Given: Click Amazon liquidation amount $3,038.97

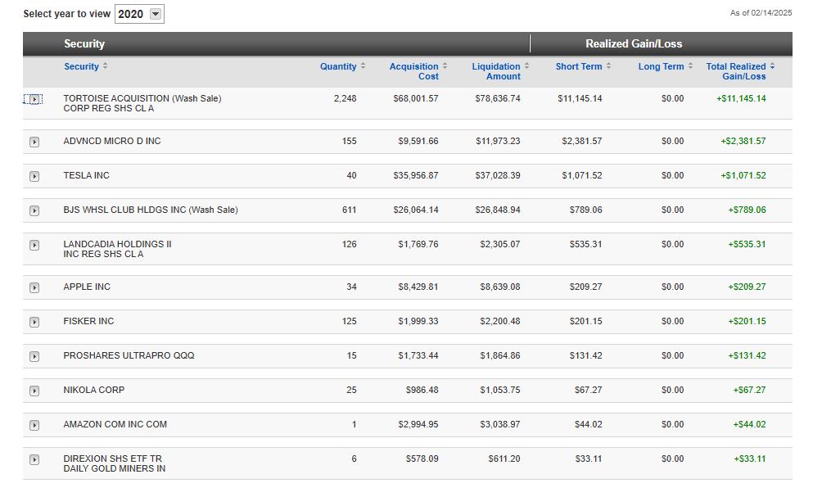Looking at the screenshot, I should click(499, 424).
